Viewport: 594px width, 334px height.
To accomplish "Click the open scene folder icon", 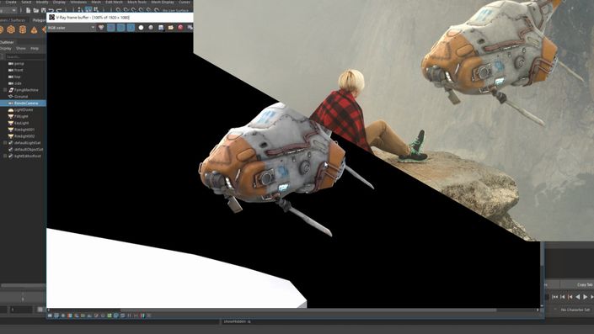I will click(x=36, y=10).
